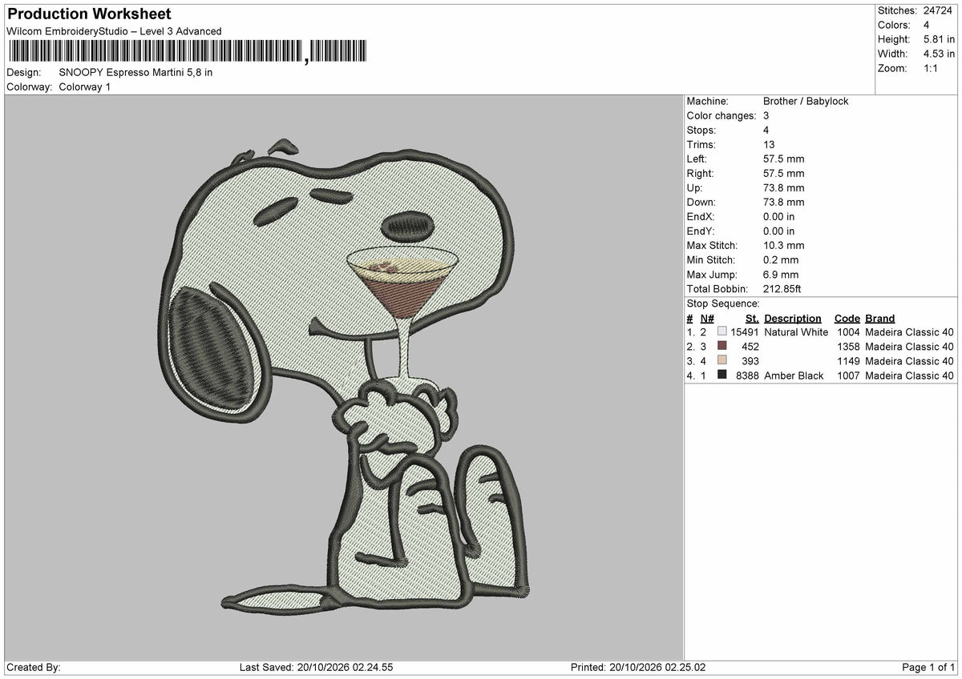Click the 'Natural White' description

coord(796,332)
